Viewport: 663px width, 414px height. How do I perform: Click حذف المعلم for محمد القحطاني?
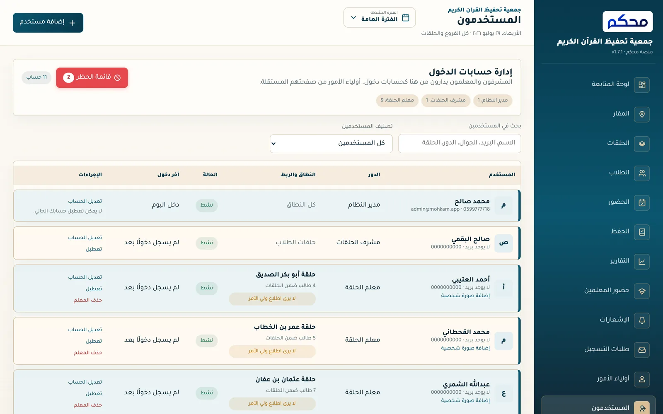(x=88, y=353)
